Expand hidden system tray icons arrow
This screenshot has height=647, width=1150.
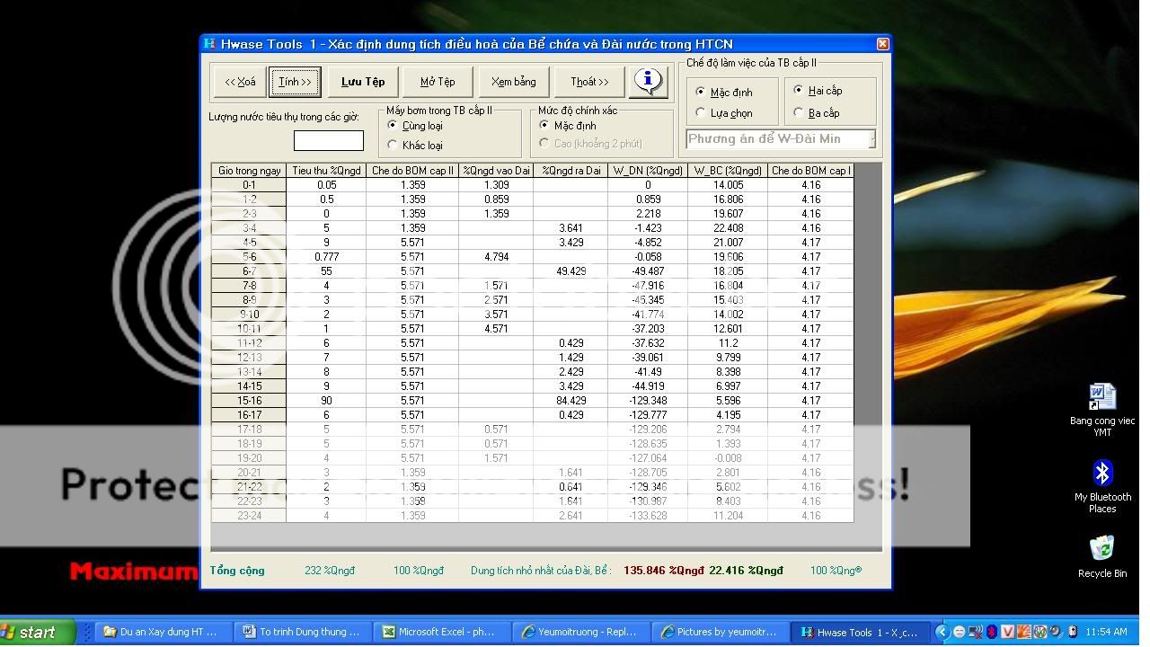coord(942,632)
